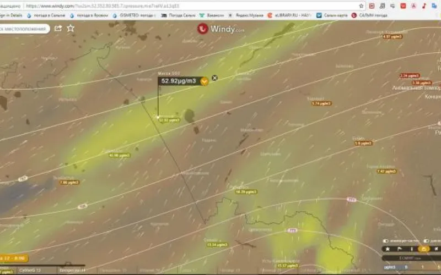Click the µg/m3 color legend scale
Image resolution: width=441 pixels, height=275 pixels.
pos(411,267)
